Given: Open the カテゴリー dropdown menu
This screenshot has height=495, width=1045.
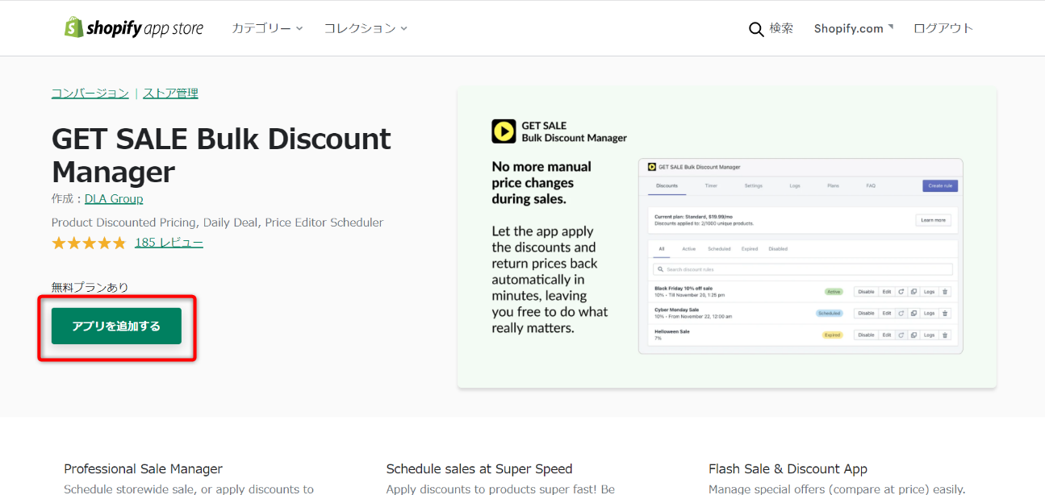Looking at the screenshot, I should click(x=267, y=28).
